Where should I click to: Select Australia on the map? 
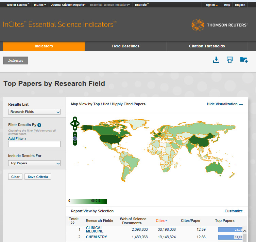[x=215, y=168]
